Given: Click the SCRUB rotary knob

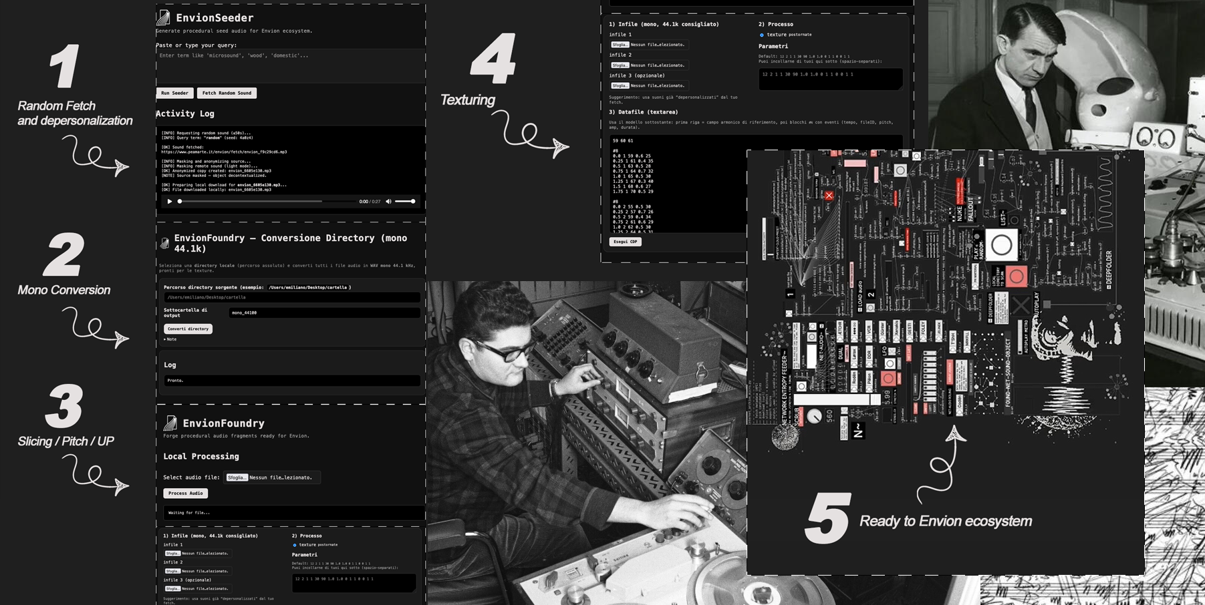Looking at the screenshot, I should point(814,416).
